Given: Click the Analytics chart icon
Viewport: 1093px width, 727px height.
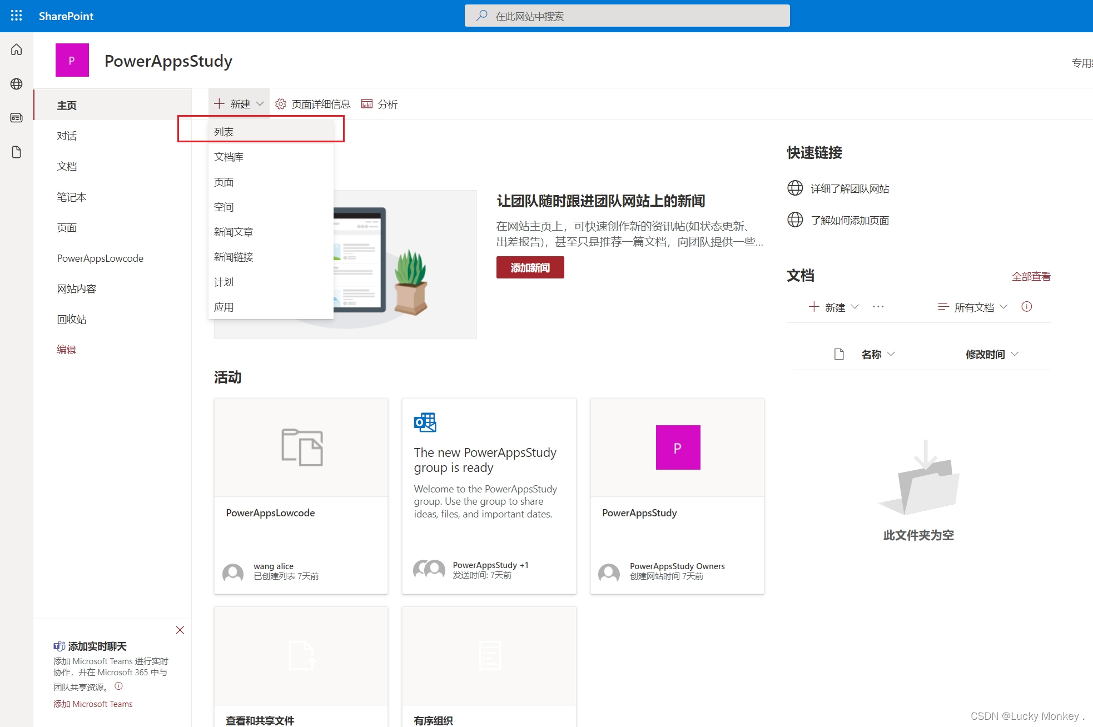Looking at the screenshot, I should [x=366, y=104].
